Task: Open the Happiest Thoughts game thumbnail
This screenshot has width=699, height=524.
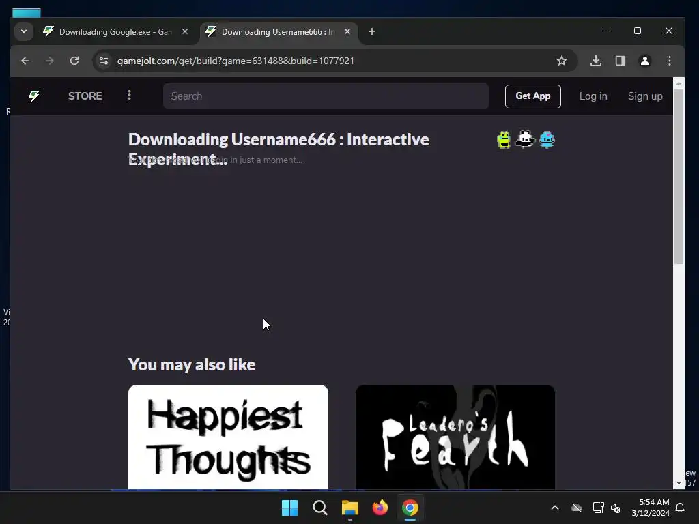Action: (228, 437)
